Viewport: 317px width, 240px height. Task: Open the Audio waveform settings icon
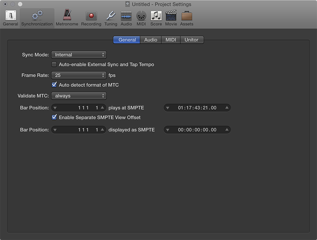[x=126, y=16]
